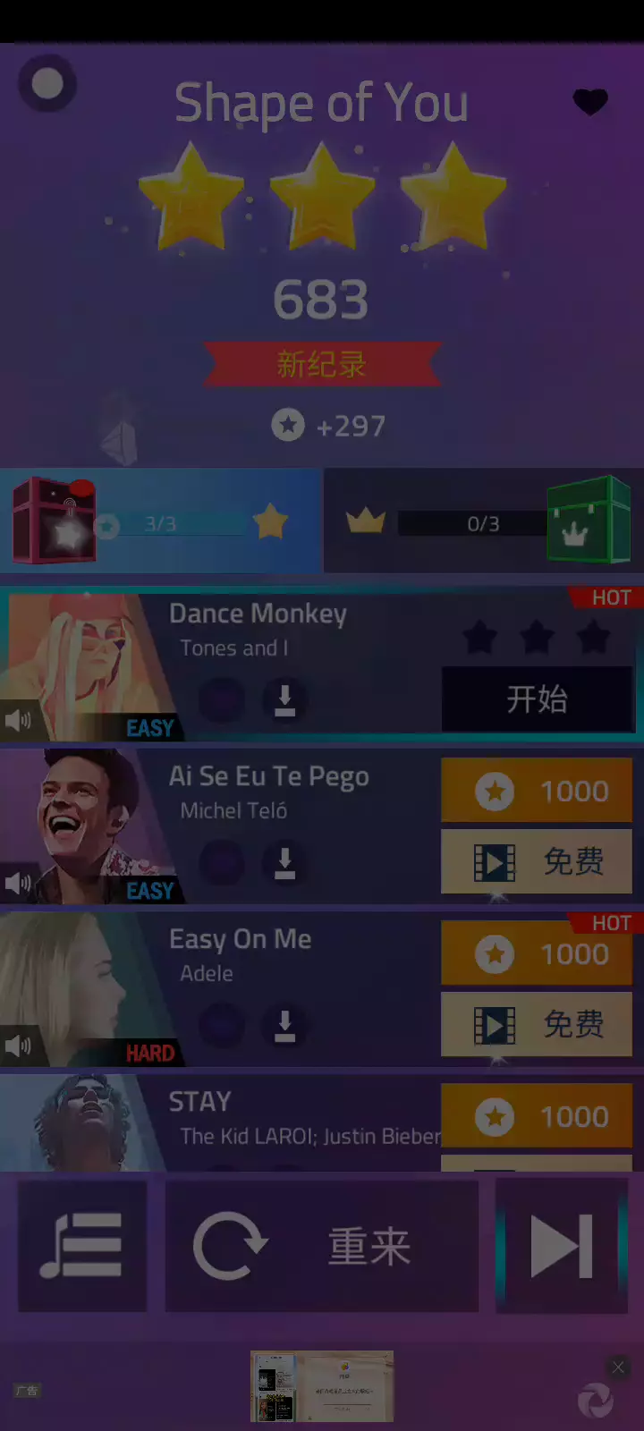
Task: Download Ai Se Eu Te Pego song
Action: (284, 862)
